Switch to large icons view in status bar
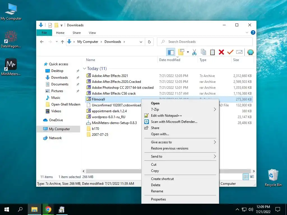 (252, 177)
